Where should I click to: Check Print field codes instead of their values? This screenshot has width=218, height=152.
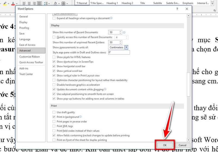click(54, 131)
